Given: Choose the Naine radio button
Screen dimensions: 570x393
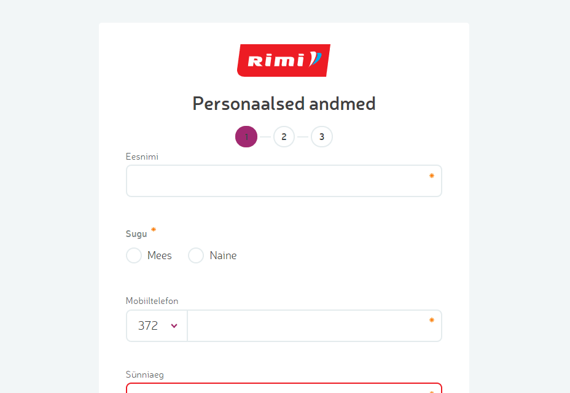Looking at the screenshot, I should tap(196, 255).
